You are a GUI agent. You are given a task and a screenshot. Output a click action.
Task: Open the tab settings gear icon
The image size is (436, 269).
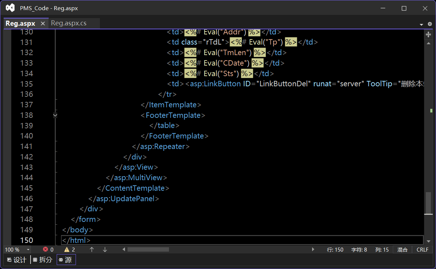[430, 24]
